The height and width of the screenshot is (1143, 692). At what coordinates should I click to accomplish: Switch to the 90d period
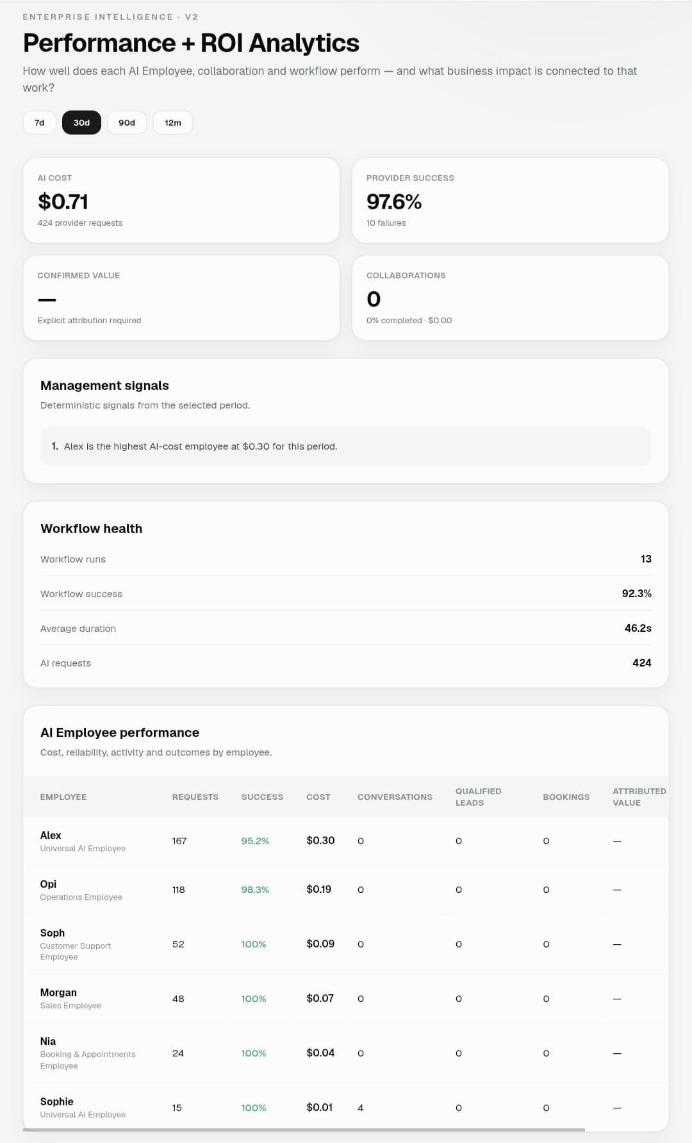tap(127, 123)
